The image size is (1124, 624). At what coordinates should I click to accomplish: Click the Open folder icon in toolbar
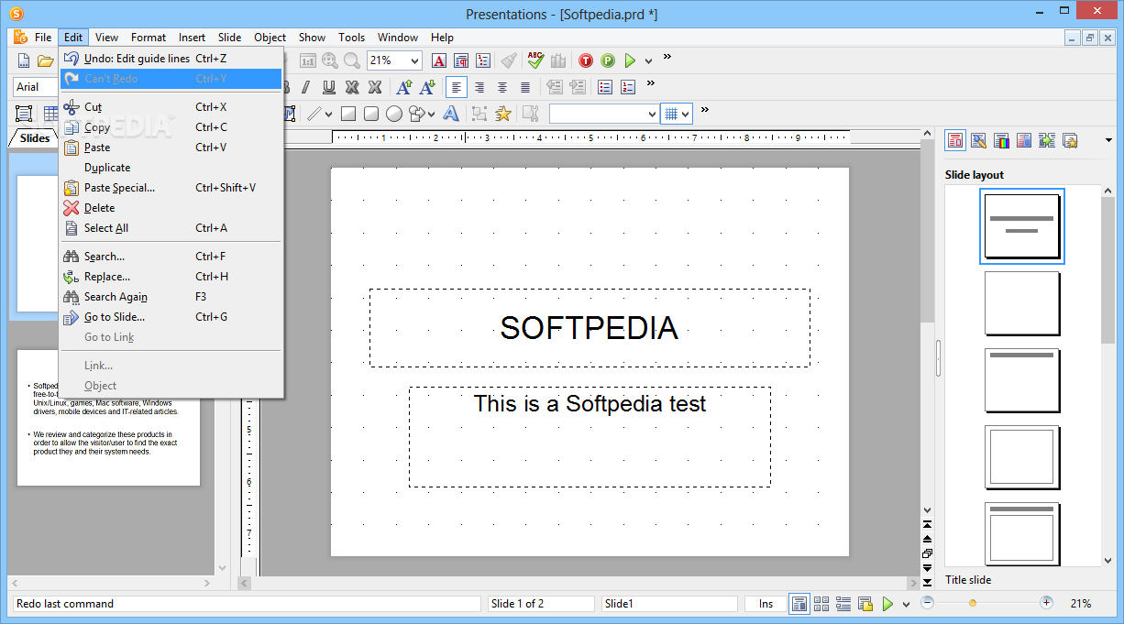click(45, 60)
